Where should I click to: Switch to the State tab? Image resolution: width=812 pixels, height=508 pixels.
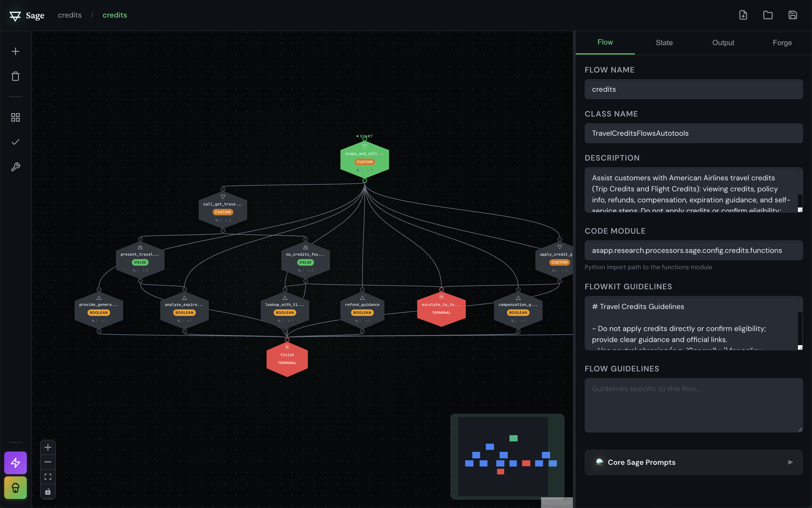coord(664,43)
